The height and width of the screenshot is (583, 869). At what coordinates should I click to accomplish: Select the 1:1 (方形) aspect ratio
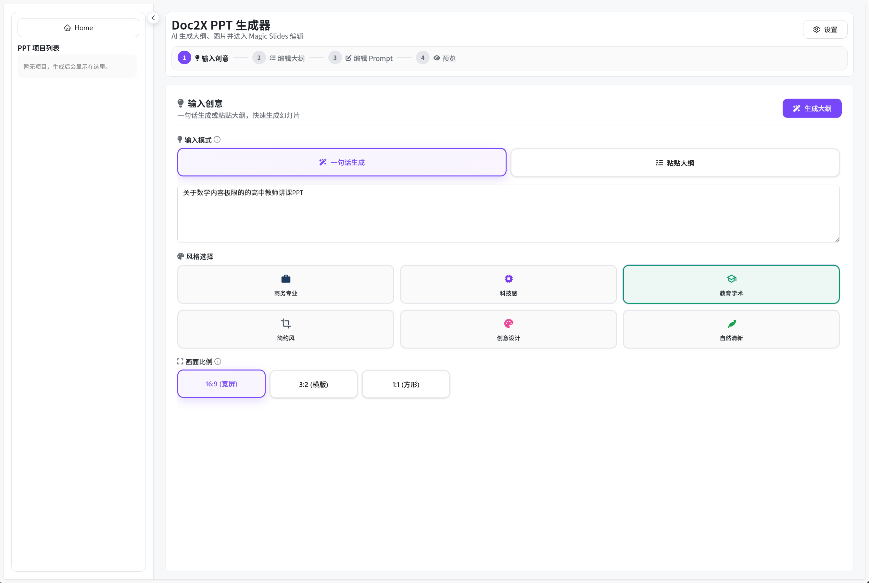click(406, 384)
